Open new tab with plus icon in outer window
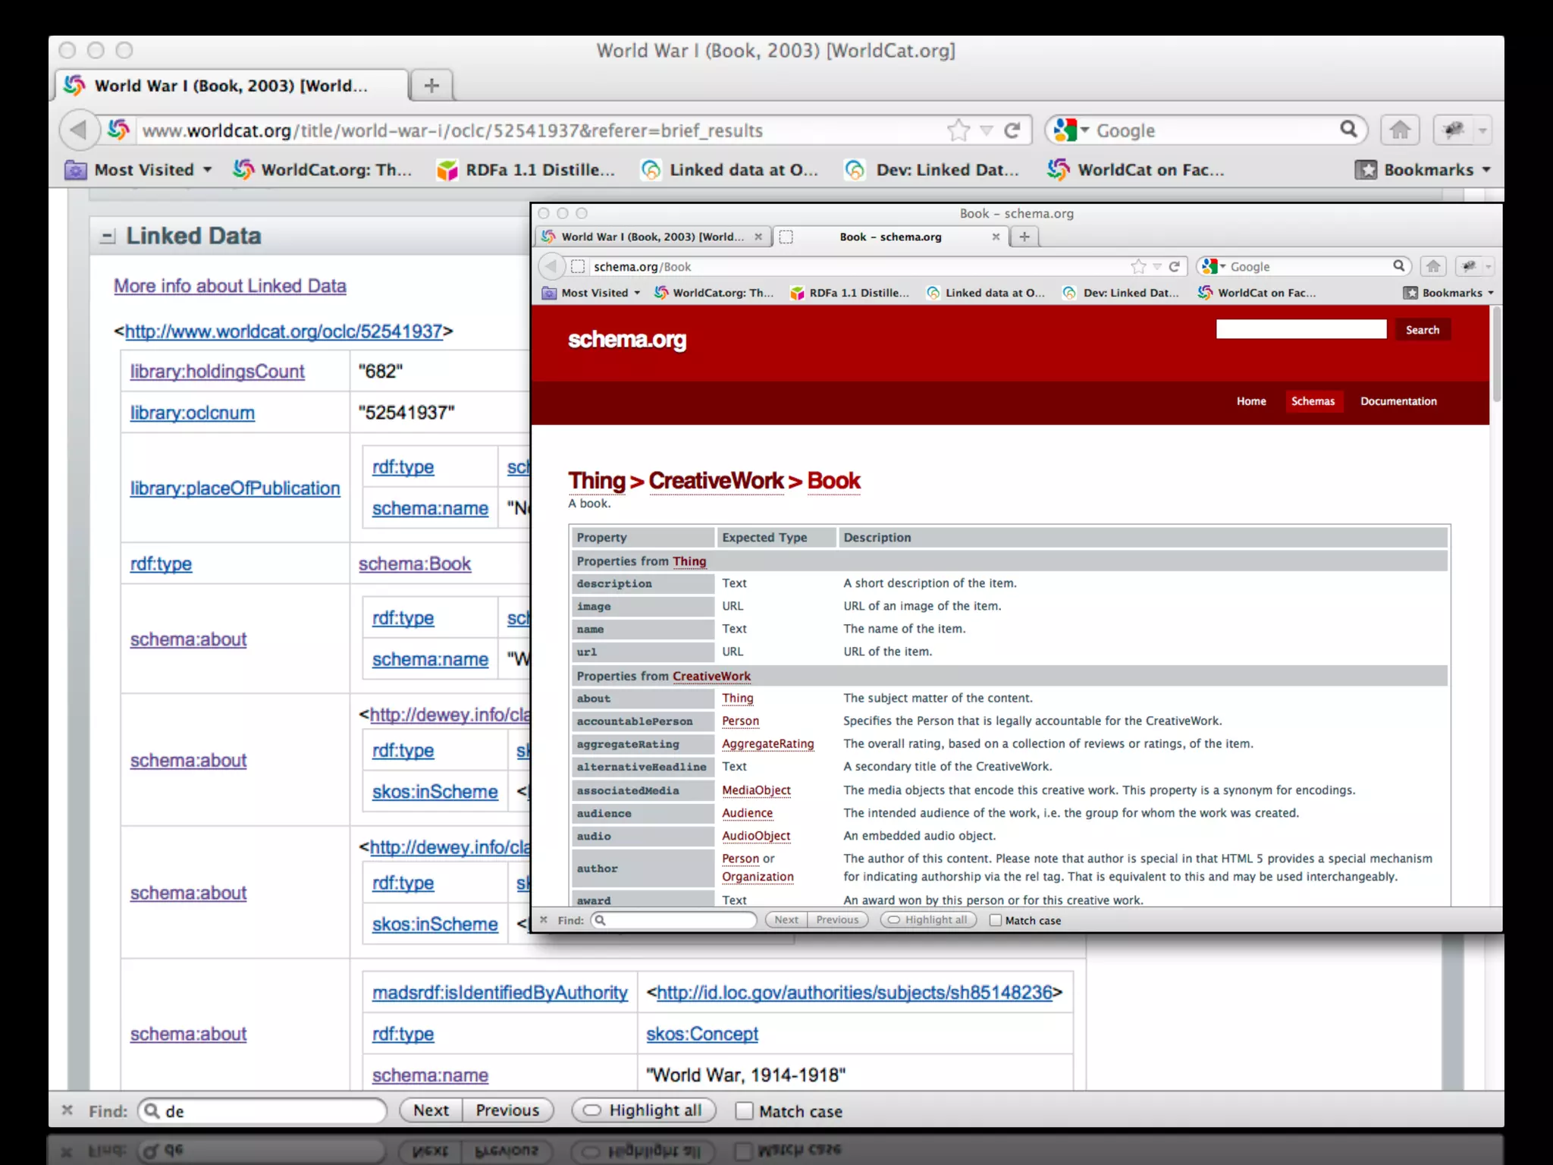The width and height of the screenshot is (1553, 1165). click(431, 86)
